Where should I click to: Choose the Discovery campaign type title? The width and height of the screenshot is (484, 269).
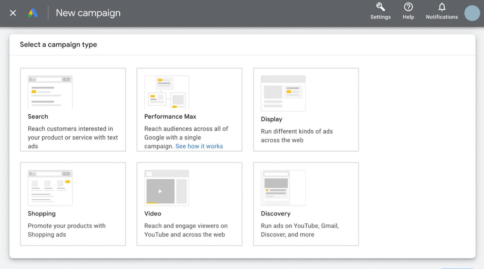pyautogui.click(x=276, y=214)
